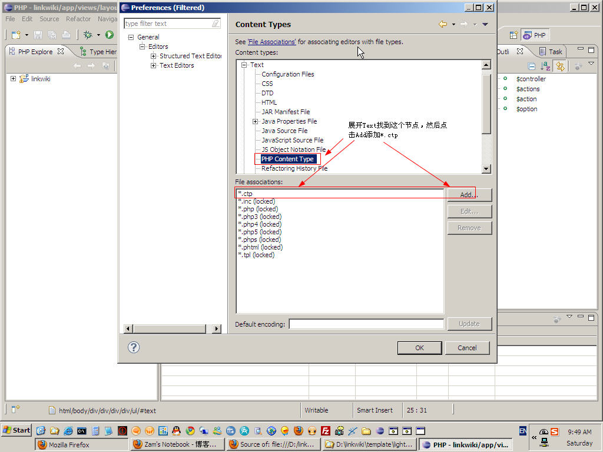Image resolution: width=603 pixels, height=452 pixels.
Task: Click the content types scrollbar up arrow
Action: [x=486, y=65]
